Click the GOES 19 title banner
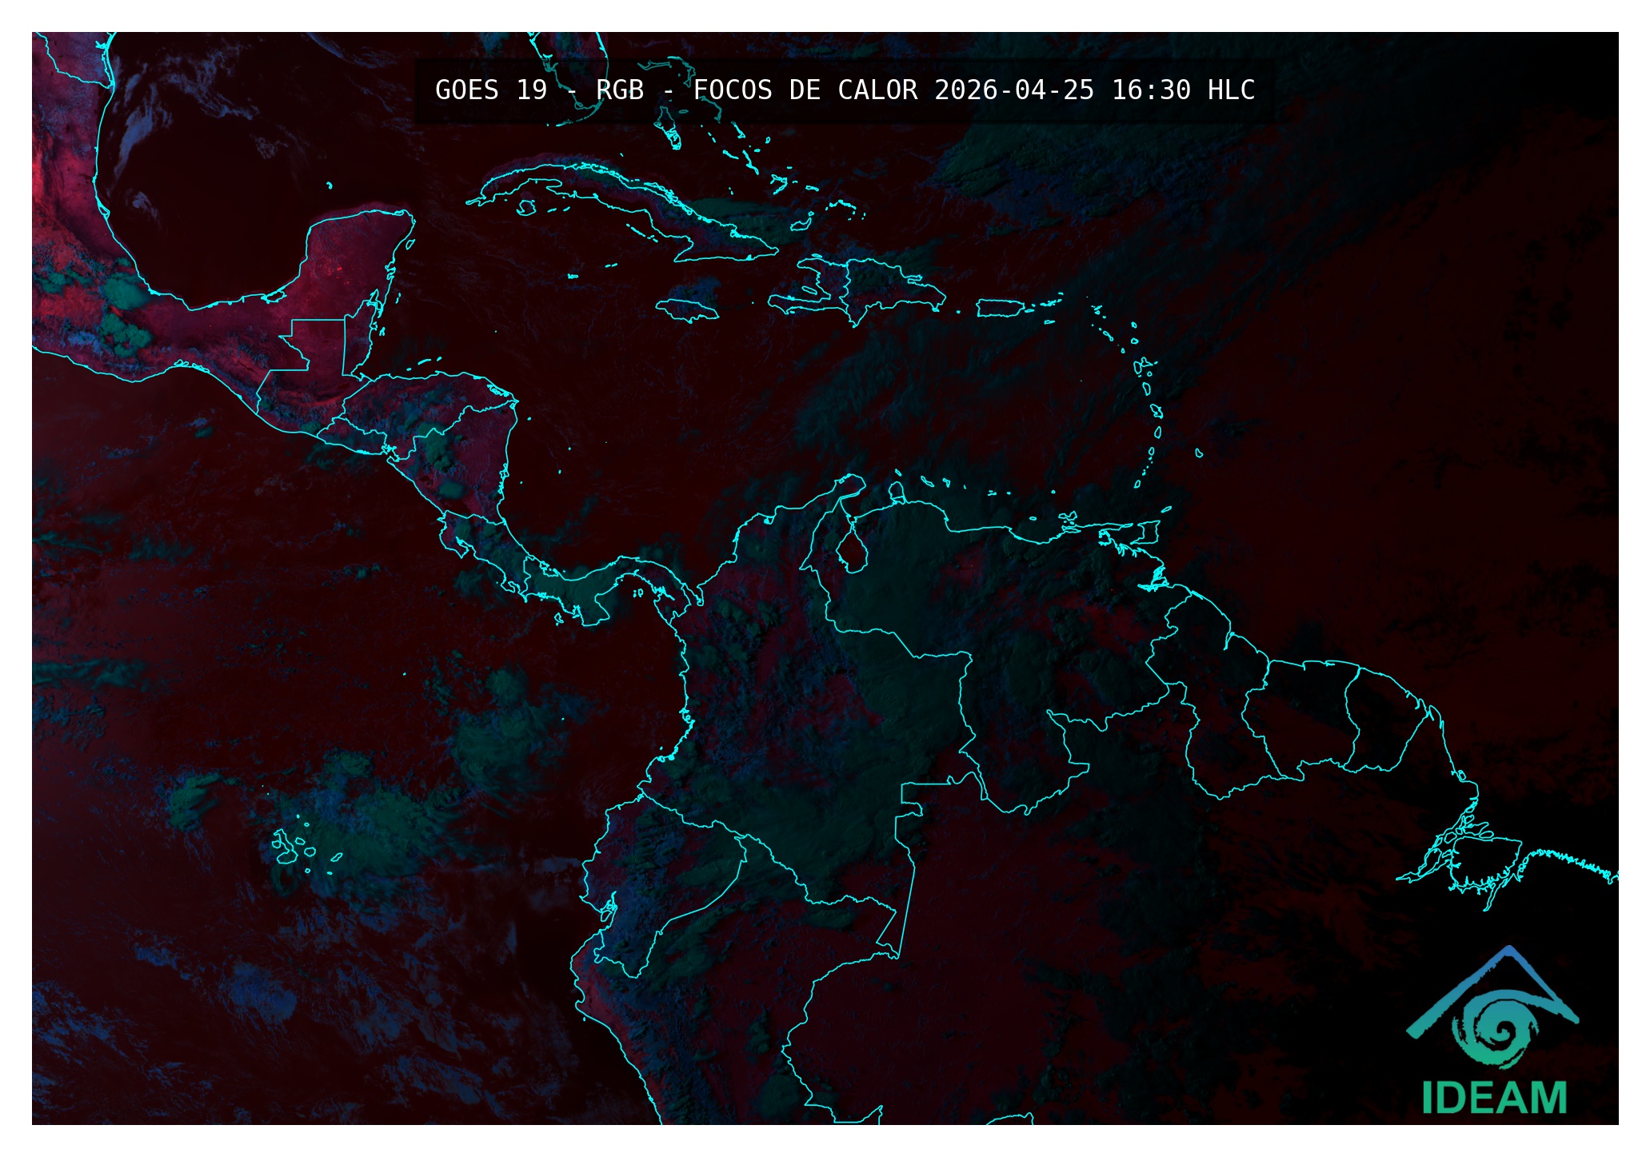 tap(491, 90)
